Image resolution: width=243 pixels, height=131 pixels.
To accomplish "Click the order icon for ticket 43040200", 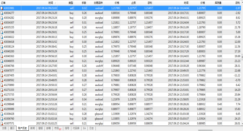I will coord(2,51).
